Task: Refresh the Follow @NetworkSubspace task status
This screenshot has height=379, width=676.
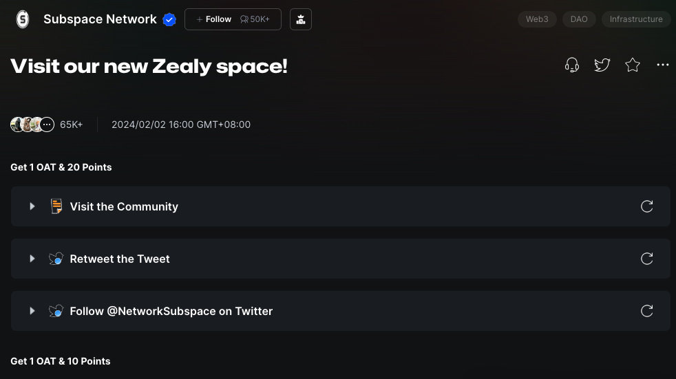Action: pyautogui.click(x=646, y=311)
